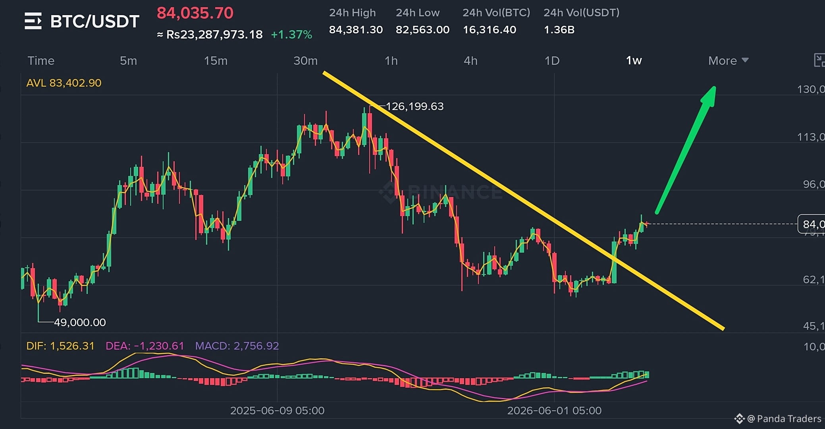Click the fullscreen chart icon at top right
This screenshot has height=429, width=825.
[x=819, y=60]
